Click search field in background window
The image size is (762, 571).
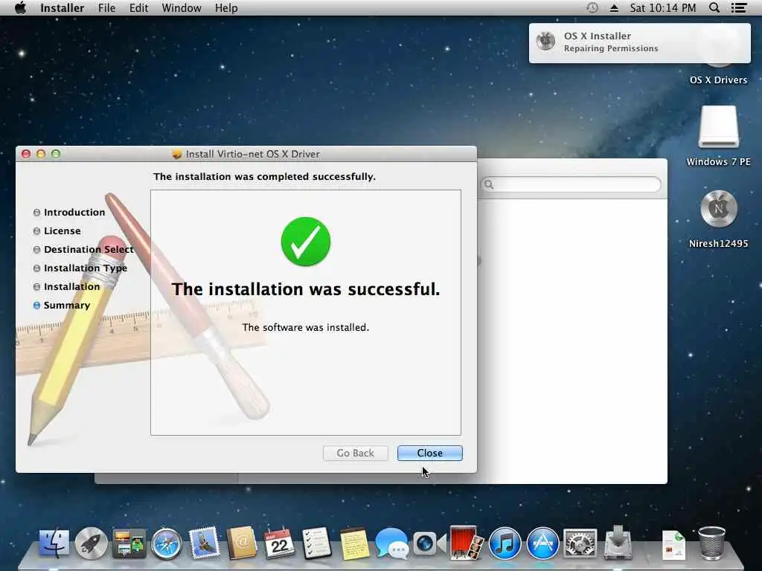[x=571, y=184]
